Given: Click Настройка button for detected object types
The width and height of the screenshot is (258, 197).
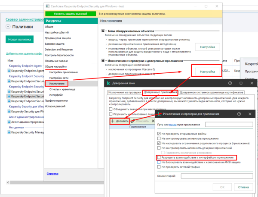Looking at the screenshot, I should tap(207, 47).
